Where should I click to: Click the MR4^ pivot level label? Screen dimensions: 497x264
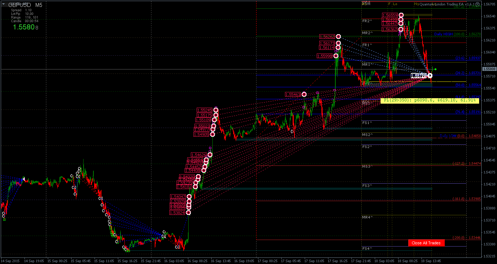[x=367, y=217]
